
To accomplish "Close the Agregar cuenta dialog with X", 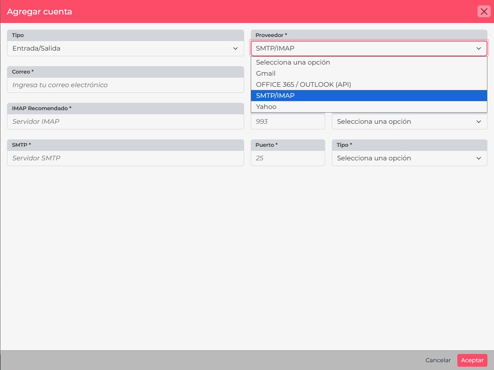I will [x=484, y=11].
